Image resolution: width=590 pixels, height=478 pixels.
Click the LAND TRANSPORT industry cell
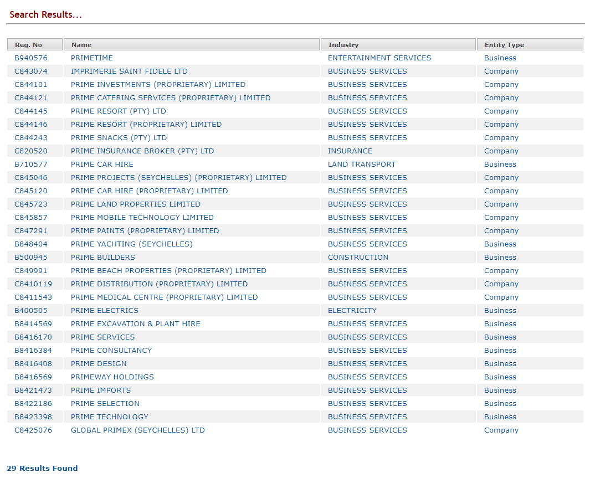pyautogui.click(x=362, y=165)
